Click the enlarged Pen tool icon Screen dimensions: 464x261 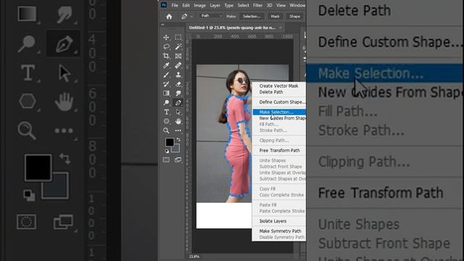(x=64, y=43)
